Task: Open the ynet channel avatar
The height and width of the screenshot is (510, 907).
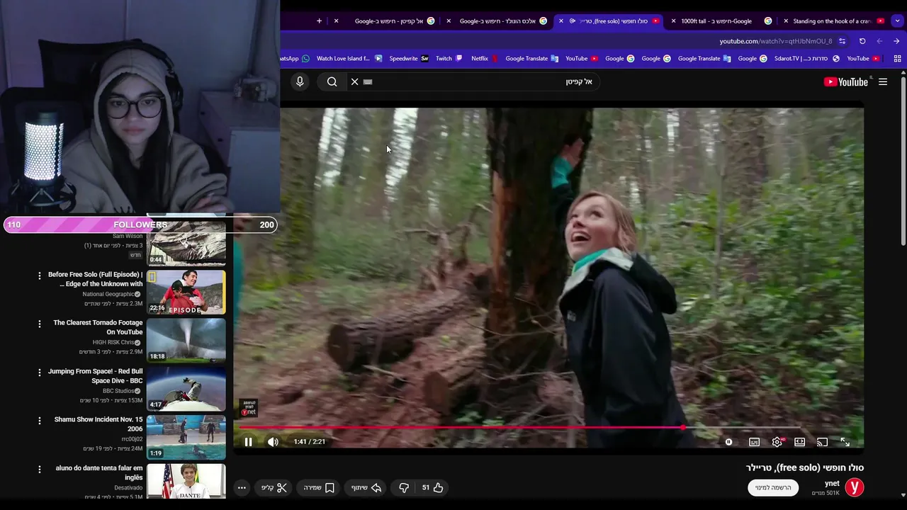Action: tap(855, 487)
